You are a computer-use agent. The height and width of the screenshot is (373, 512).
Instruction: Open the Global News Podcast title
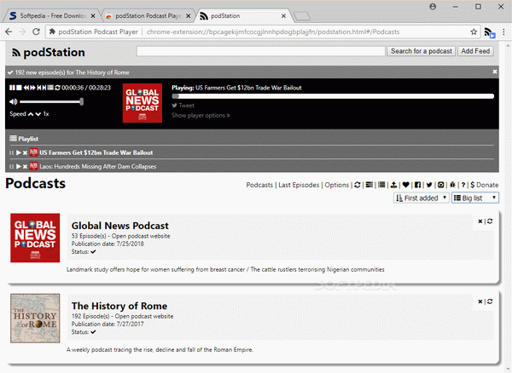(119, 226)
